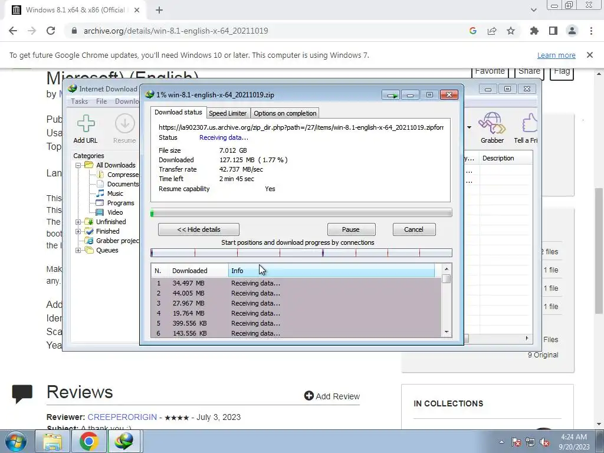The height and width of the screenshot is (453, 604).
Task: Show hidden tray icons arrow
Action: tap(501, 442)
